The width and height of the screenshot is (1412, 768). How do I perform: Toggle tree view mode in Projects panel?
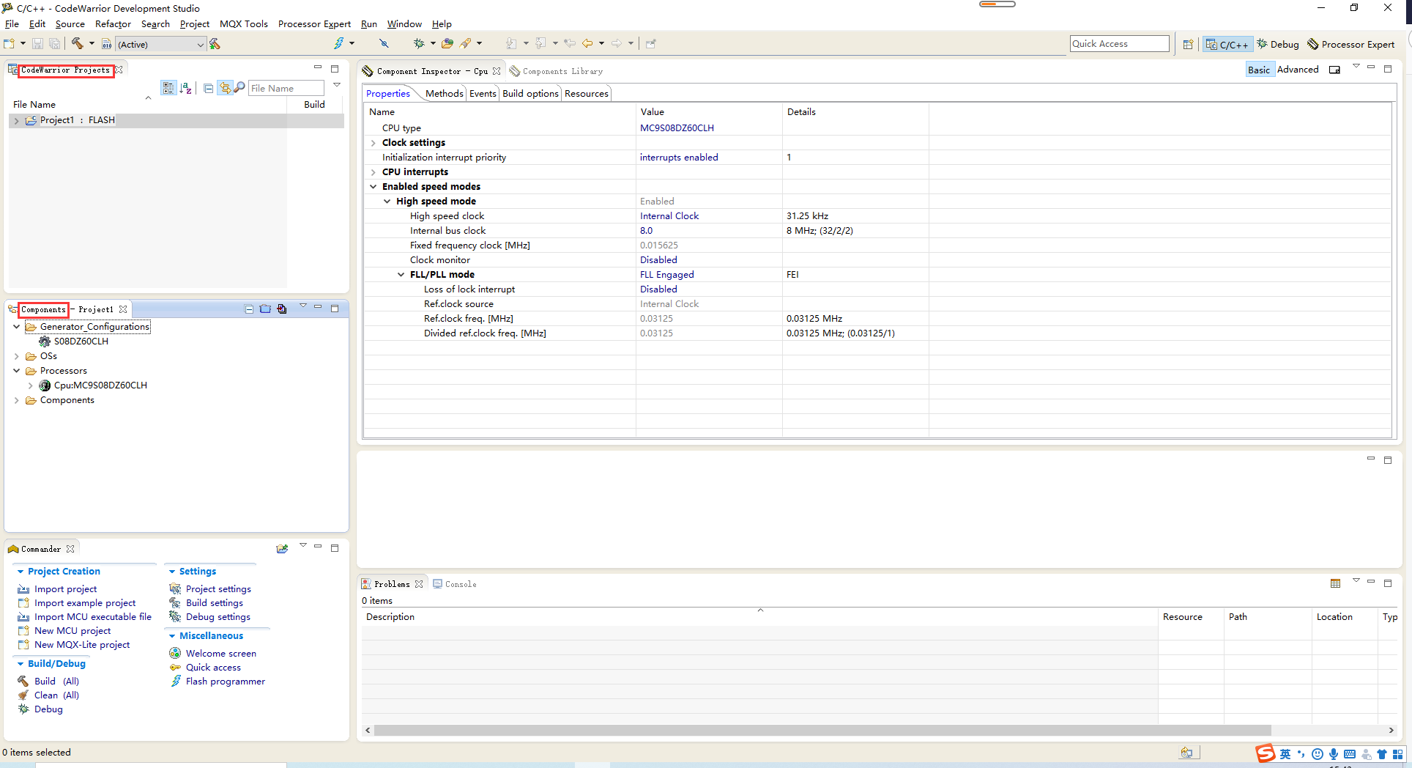168,88
